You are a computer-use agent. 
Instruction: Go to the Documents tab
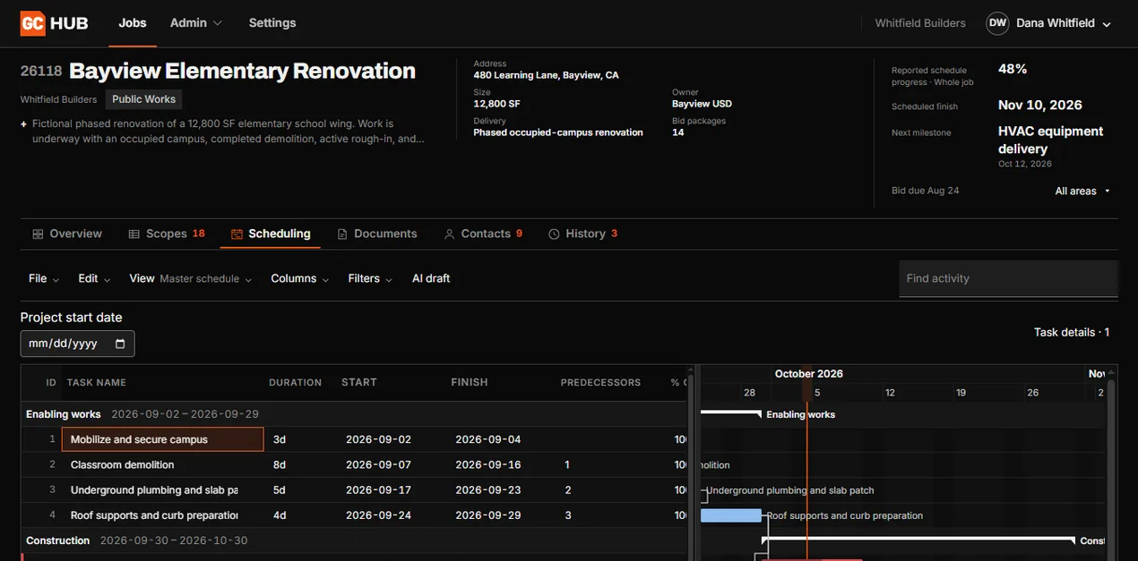point(377,234)
